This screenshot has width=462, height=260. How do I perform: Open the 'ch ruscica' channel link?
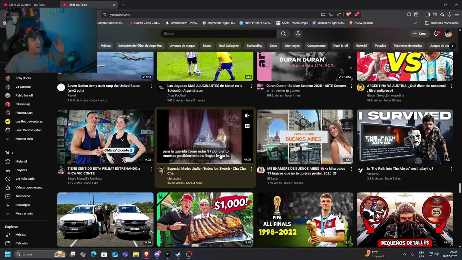tap(174, 178)
